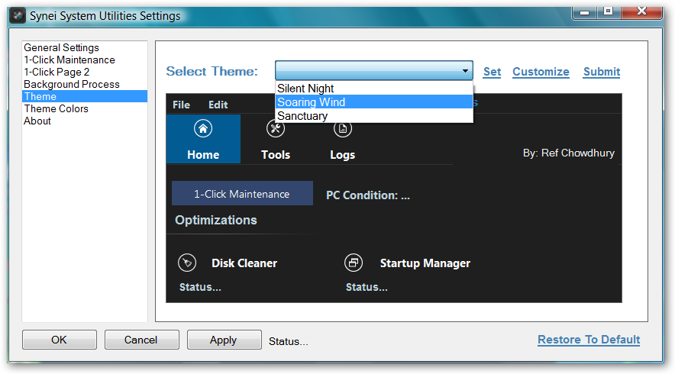Click the Customize link
The width and height of the screenshot is (675, 374).
coord(541,72)
